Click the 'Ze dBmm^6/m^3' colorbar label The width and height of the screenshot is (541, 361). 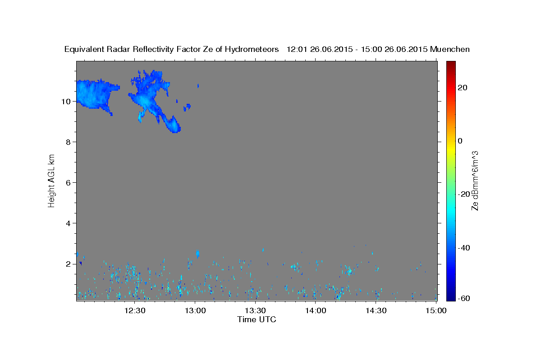tap(475, 180)
